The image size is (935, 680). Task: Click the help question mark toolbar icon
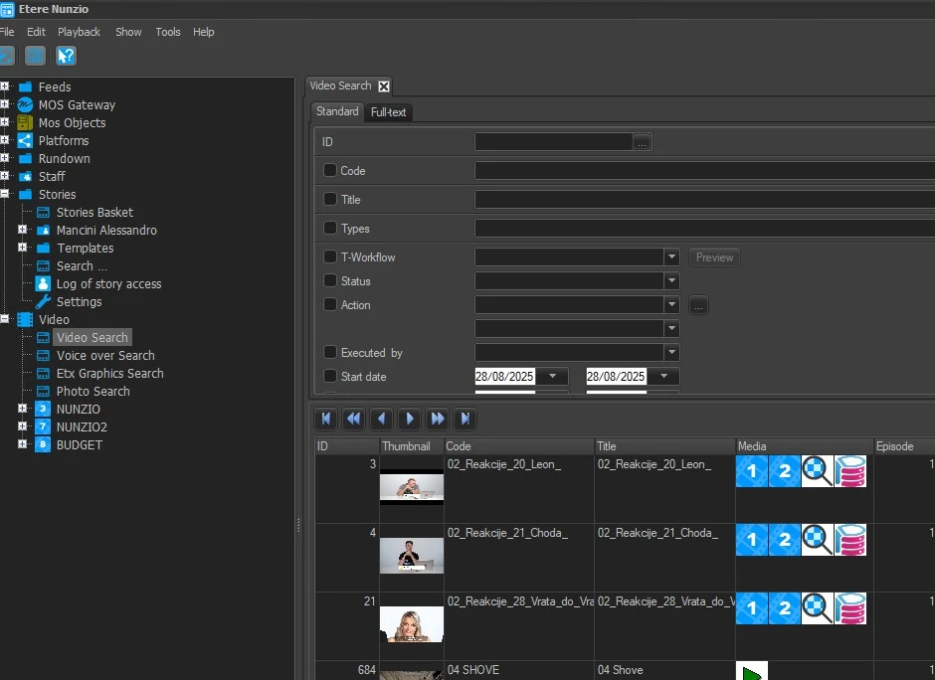pos(66,56)
